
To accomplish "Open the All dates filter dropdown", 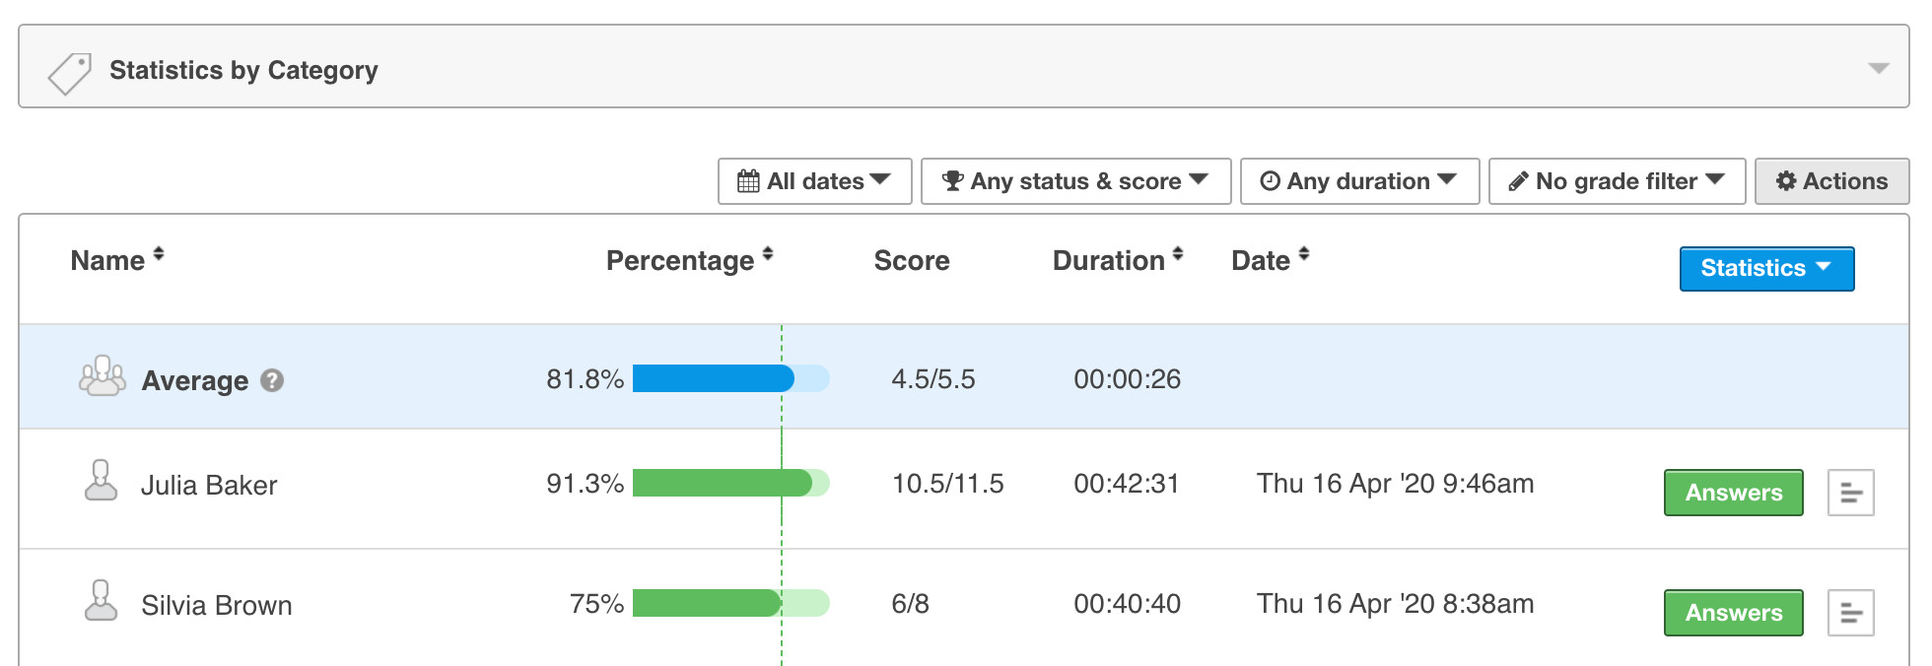I will [814, 181].
